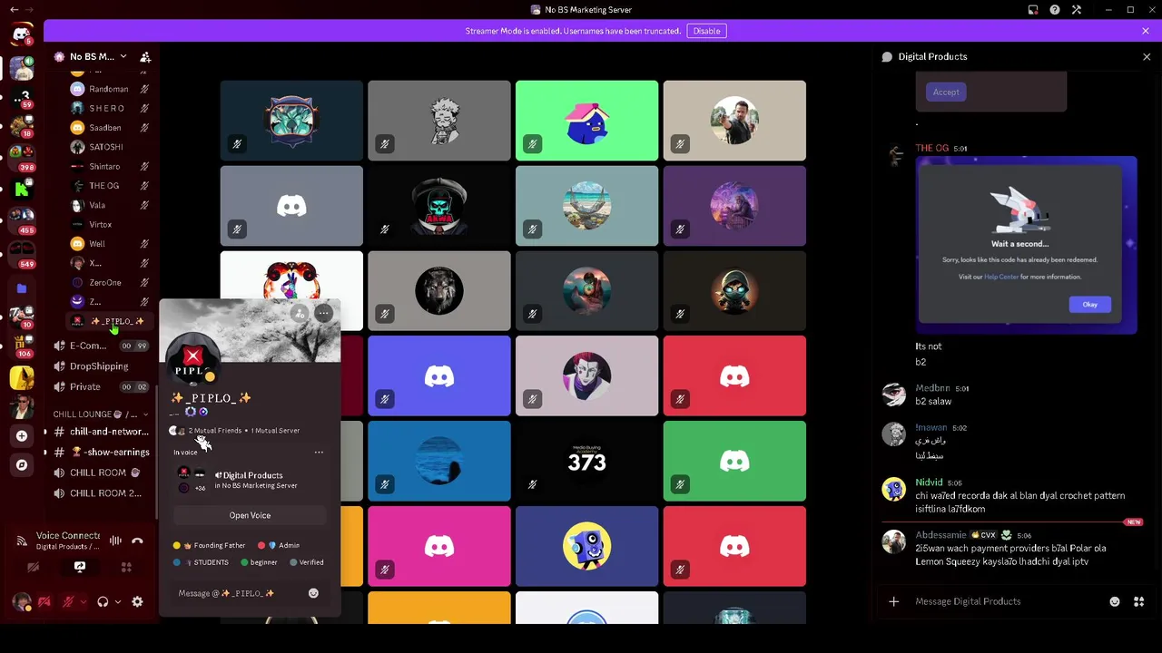Image resolution: width=1162 pixels, height=653 pixels.
Task: Open the activities icon in voice panel
Action: (126, 567)
